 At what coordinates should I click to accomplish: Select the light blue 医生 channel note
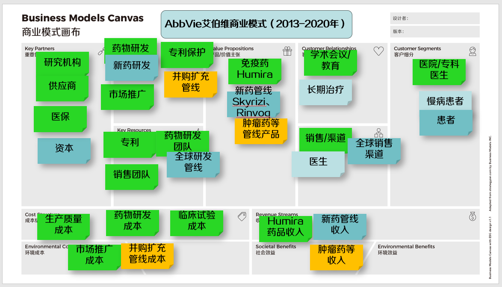318,164
